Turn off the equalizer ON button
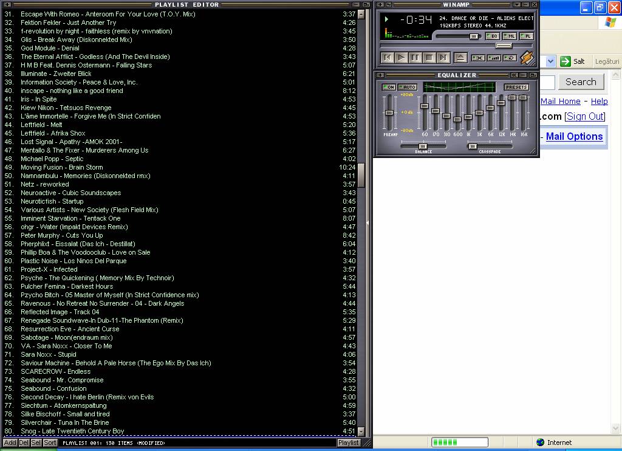622x451 pixels. [389, 88]
